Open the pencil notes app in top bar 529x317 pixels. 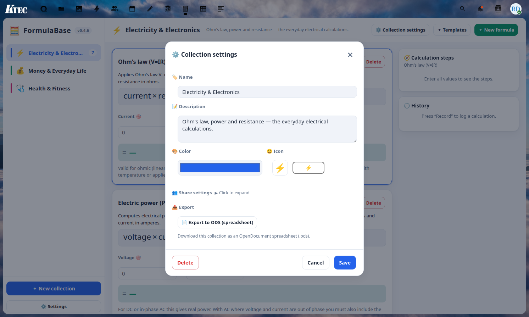150,9
